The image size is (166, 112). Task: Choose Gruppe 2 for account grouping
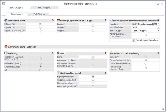click(x=93, y=27)
